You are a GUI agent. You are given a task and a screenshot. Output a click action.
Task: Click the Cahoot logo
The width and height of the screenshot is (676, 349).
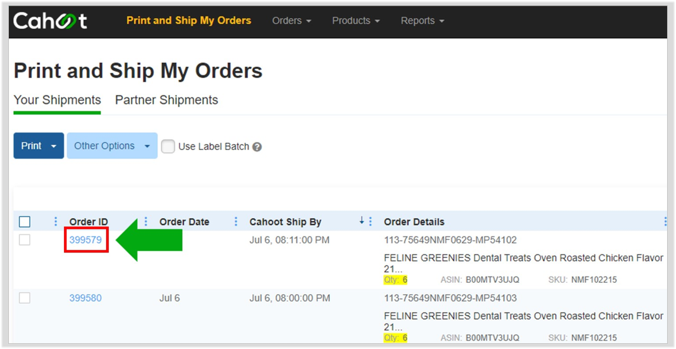pyautogui.click(x=50, y=21)
